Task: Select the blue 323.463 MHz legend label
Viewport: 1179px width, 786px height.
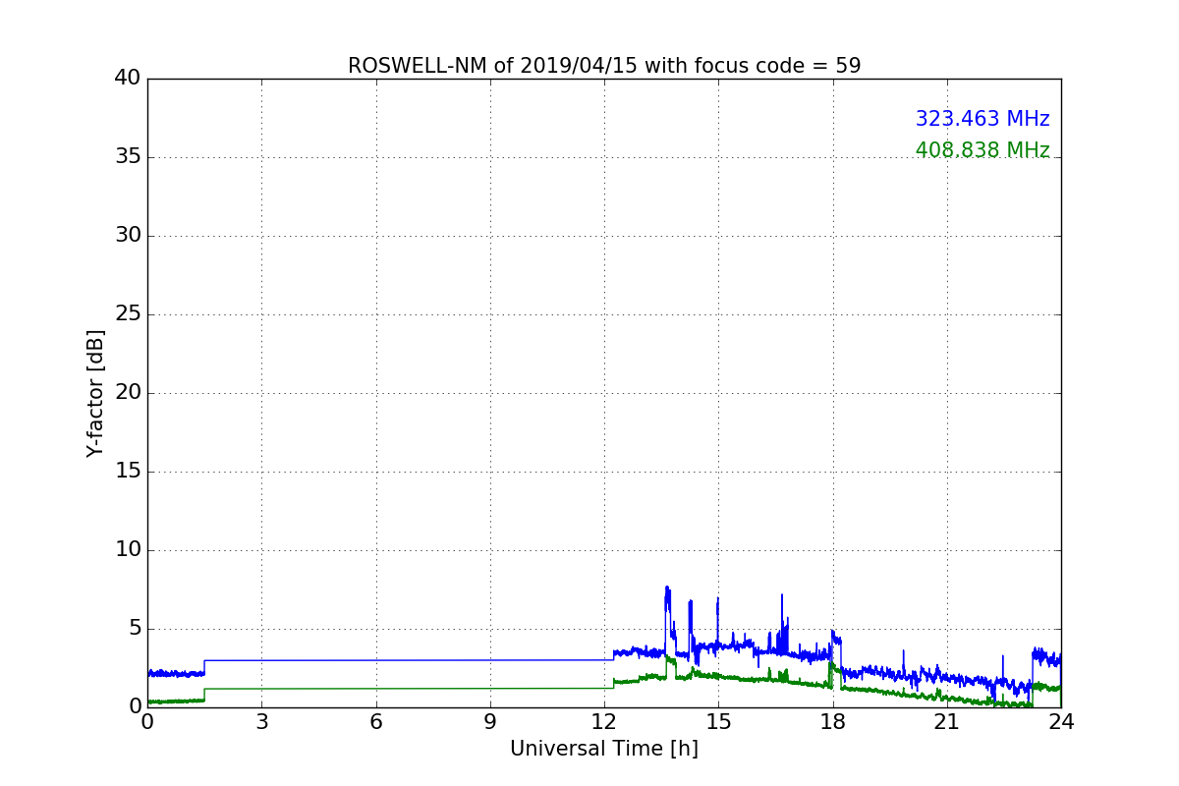Action: coord(982,119)
